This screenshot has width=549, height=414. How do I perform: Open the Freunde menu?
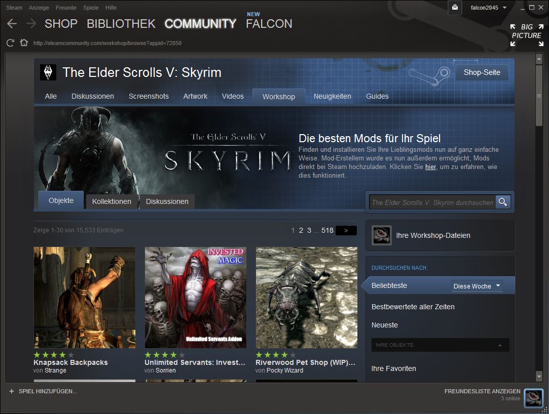pos(66,8)
